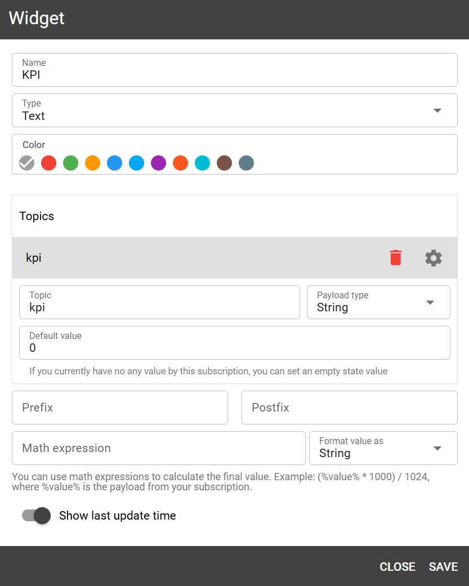Select the red color swatch
This screenshot has width=469, height=586.
[48, 163]
